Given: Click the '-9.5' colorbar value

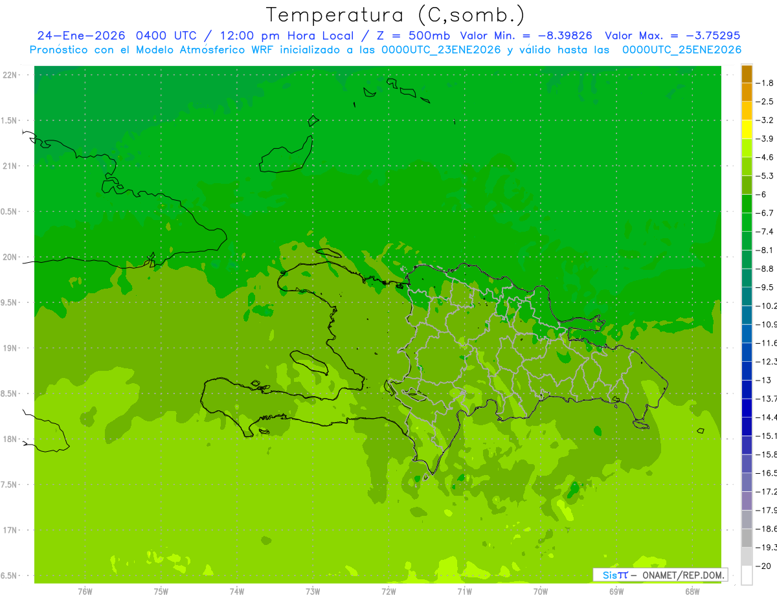Looking at the screenshot, I should (x=765, y=287).
